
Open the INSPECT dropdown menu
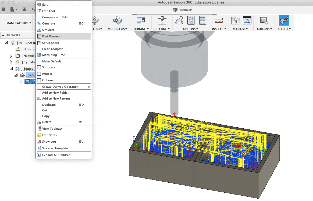point(219,29)
